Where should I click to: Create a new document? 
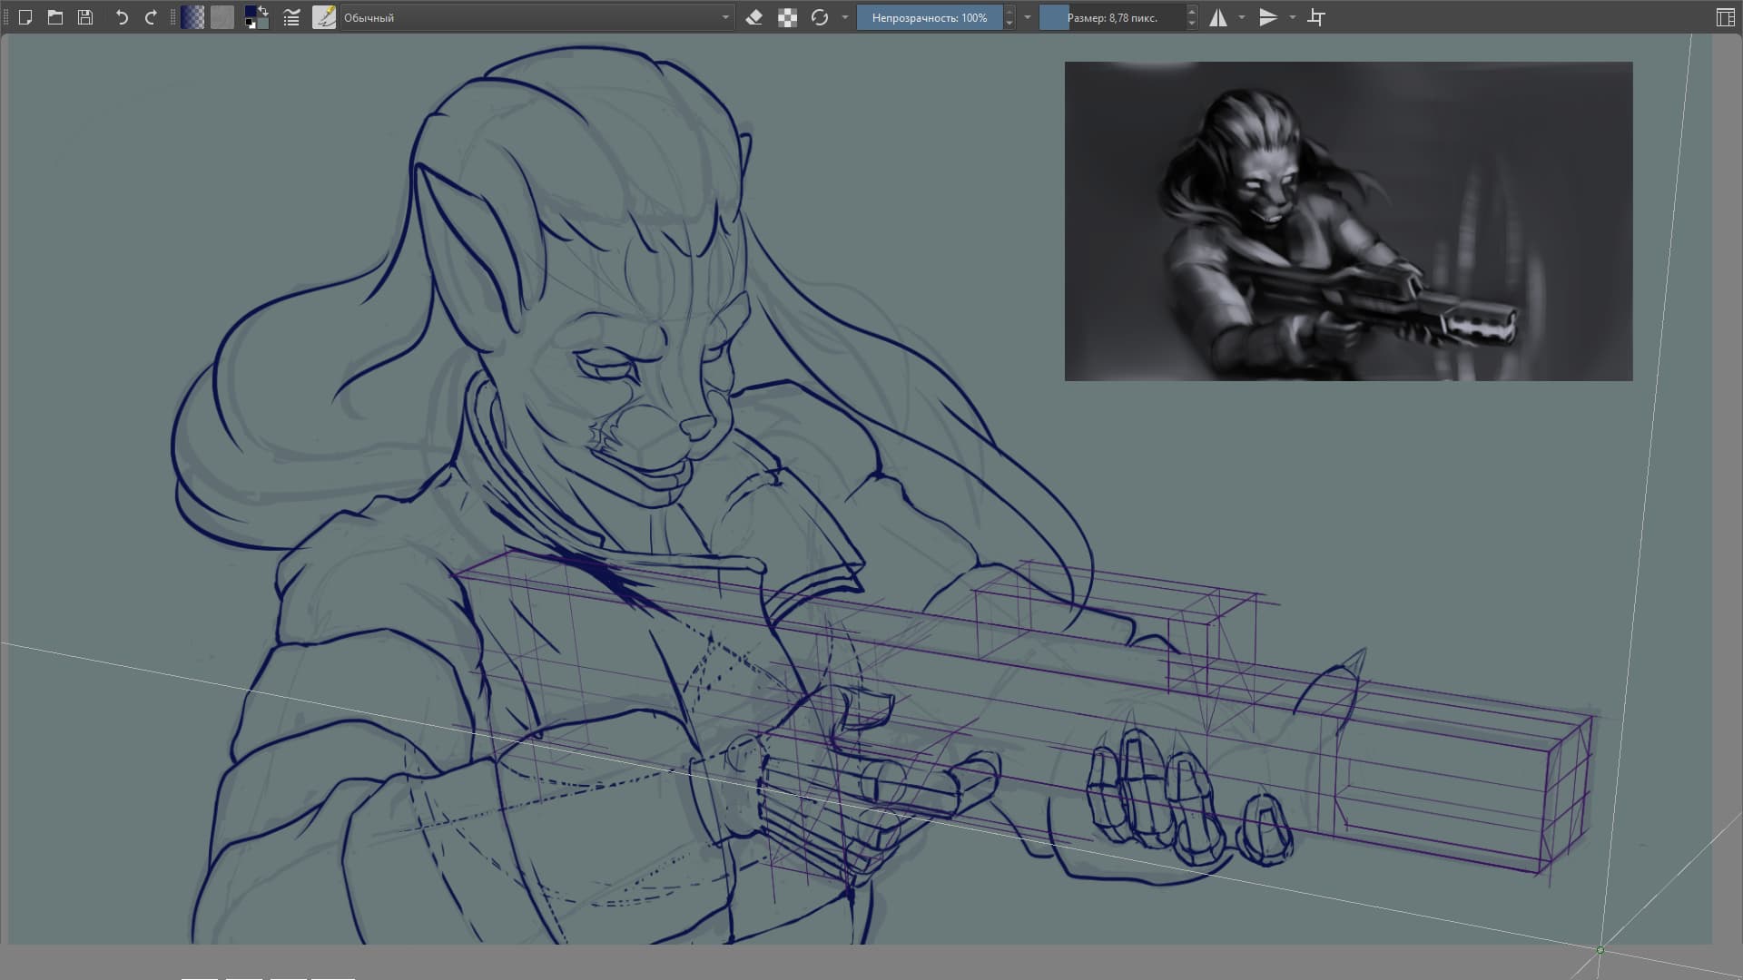click(25, 17)
